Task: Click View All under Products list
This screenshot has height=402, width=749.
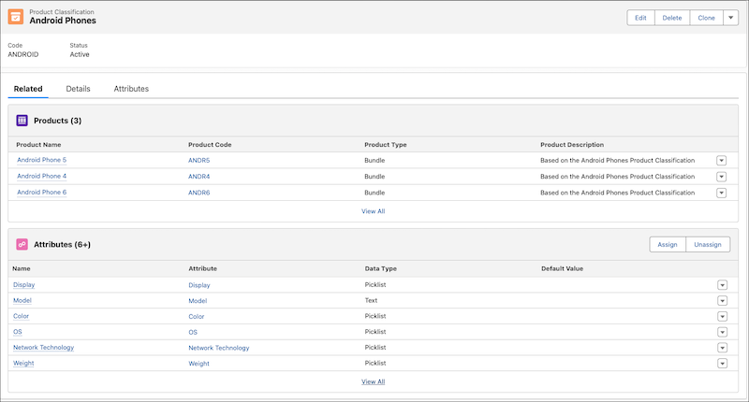Action: (x=373, y=211)
